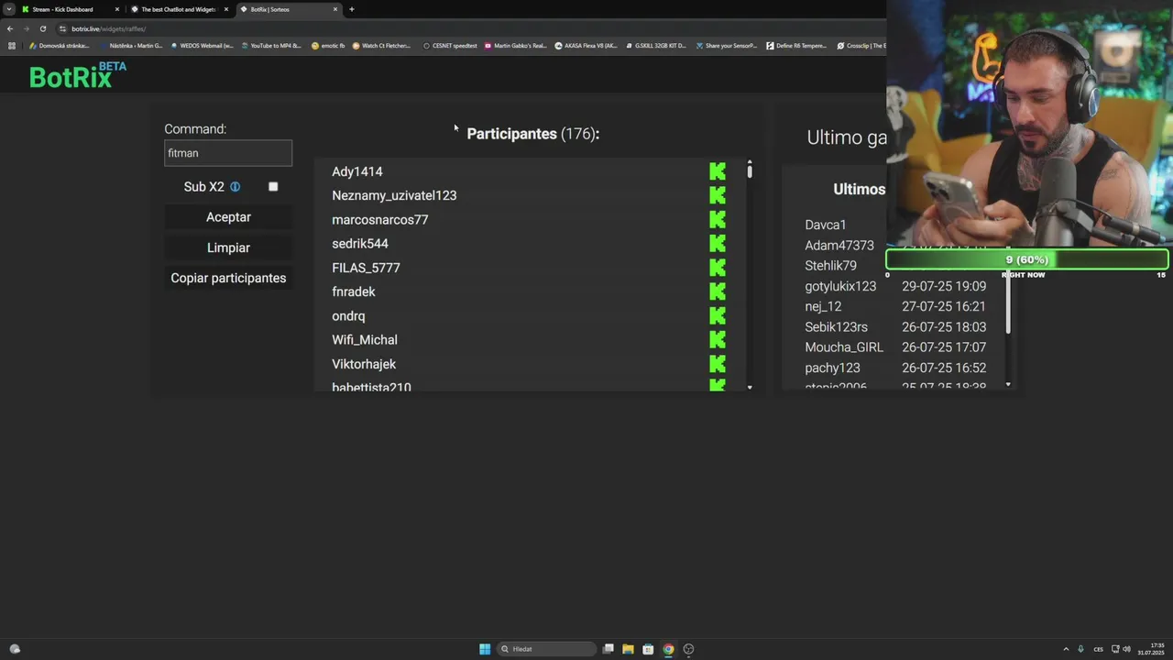Click the Command input field

pos(228,153)
